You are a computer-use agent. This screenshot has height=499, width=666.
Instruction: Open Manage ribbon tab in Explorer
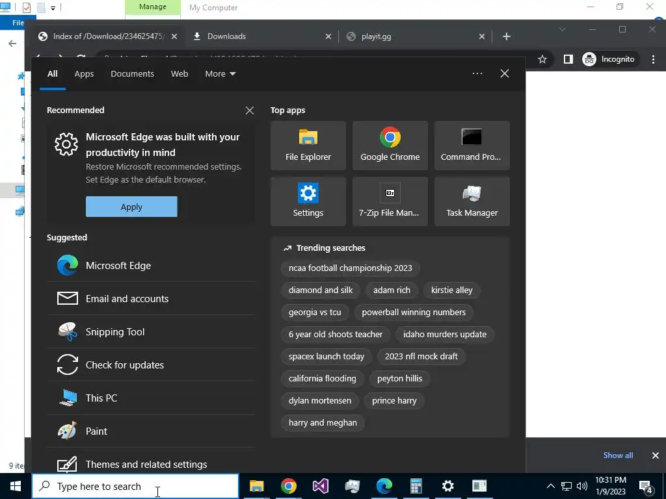pyautogui.click(x=152, y=7)
